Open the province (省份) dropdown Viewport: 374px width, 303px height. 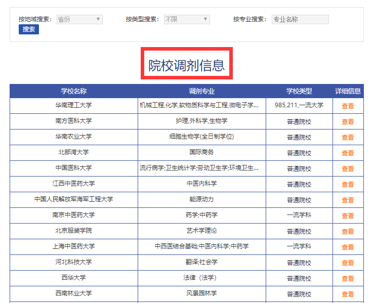click(79, 19)
